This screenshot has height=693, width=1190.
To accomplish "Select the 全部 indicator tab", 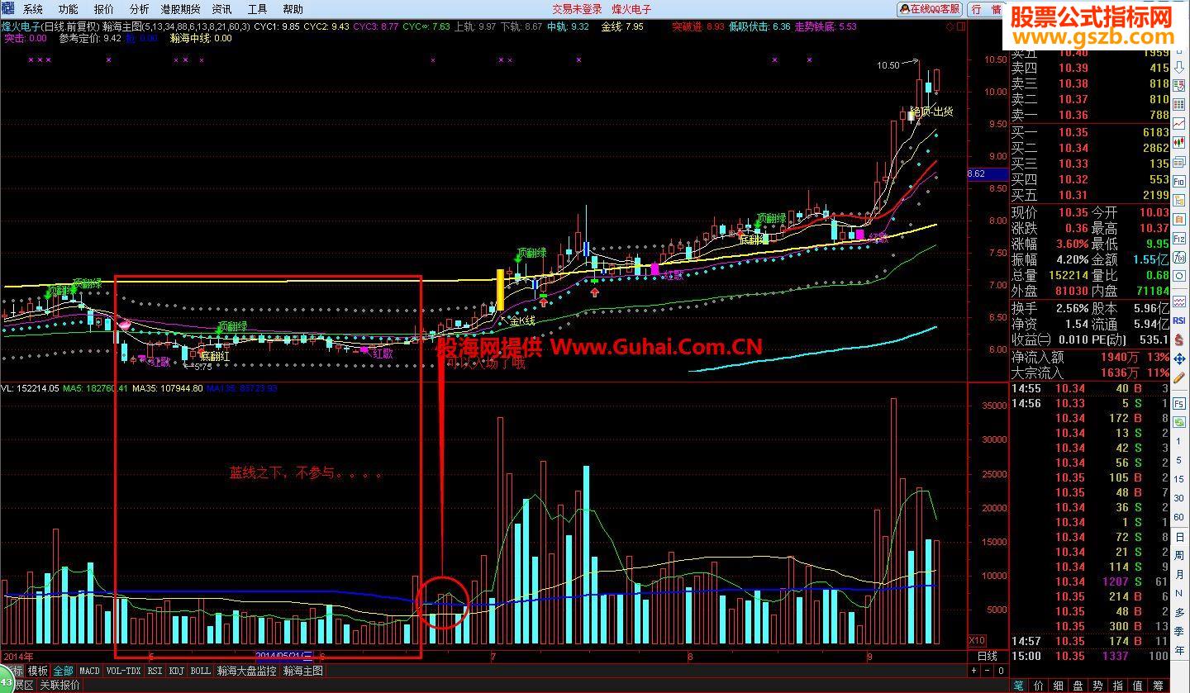I will pyautogui.click(x=64, y=671).
